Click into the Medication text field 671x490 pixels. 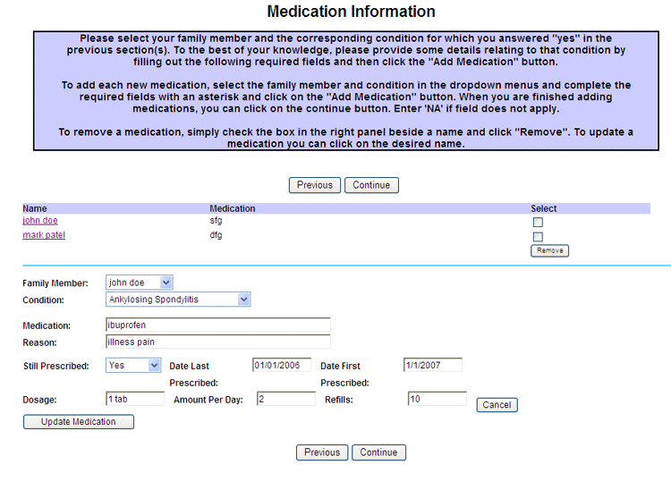pyautogui.click(x=217, y=325)
